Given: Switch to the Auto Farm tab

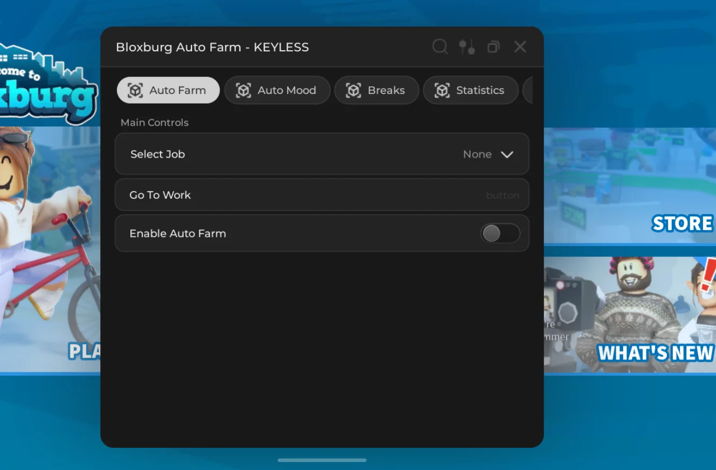Looking at the screenshot, I should click(168, 90).
